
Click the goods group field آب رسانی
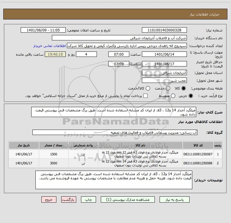coord(115,132)
